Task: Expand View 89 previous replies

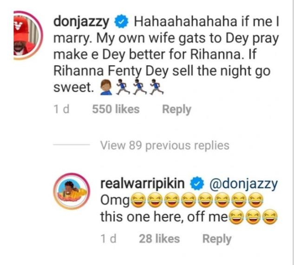Action: pyautogui.click(x=164, y=145)
